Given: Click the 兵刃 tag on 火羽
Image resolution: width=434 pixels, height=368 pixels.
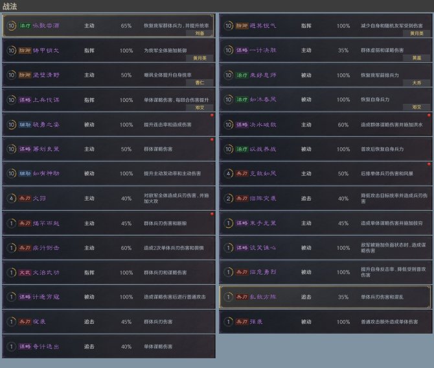Looking at the screenshot, I should coord(24,199).
